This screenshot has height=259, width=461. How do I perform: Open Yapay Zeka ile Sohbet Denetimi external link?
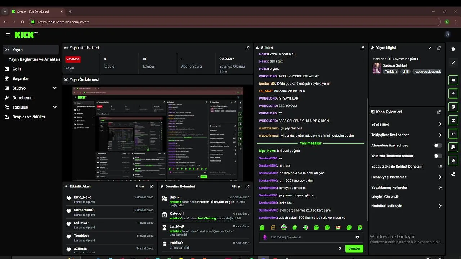tap(440, 167)
